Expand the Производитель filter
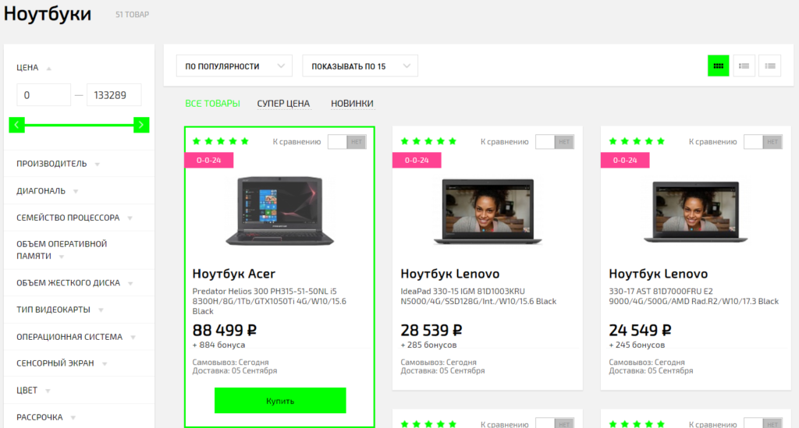The image size is (799, 428). point(59,164)
